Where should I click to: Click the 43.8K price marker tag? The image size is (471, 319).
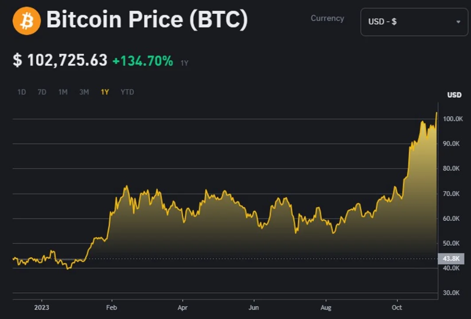[451, 258]
